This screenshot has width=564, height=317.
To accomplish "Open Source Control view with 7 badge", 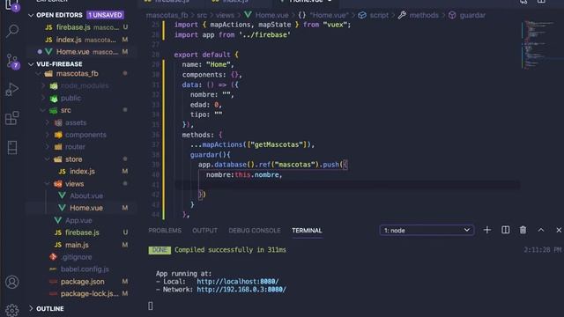I will coord(12,61).
